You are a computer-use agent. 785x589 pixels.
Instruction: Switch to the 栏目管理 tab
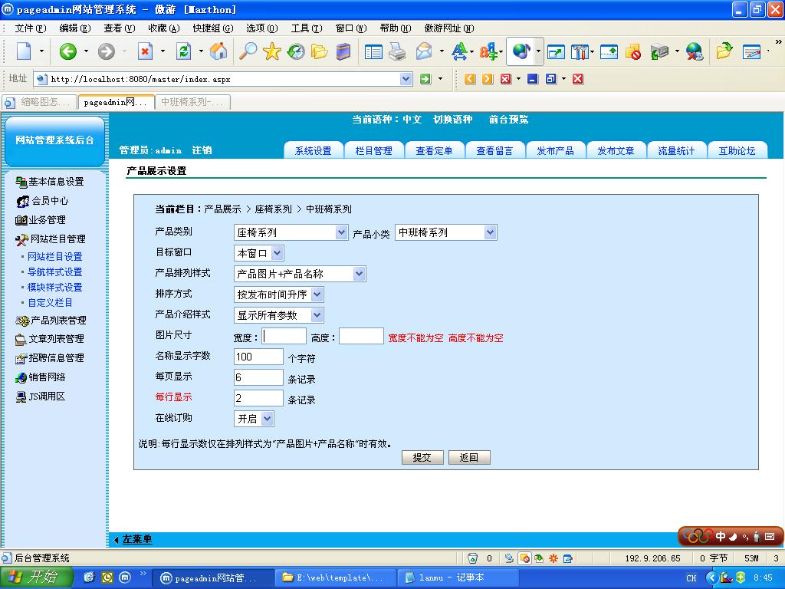pyautogui.click(x=373, y=151)
